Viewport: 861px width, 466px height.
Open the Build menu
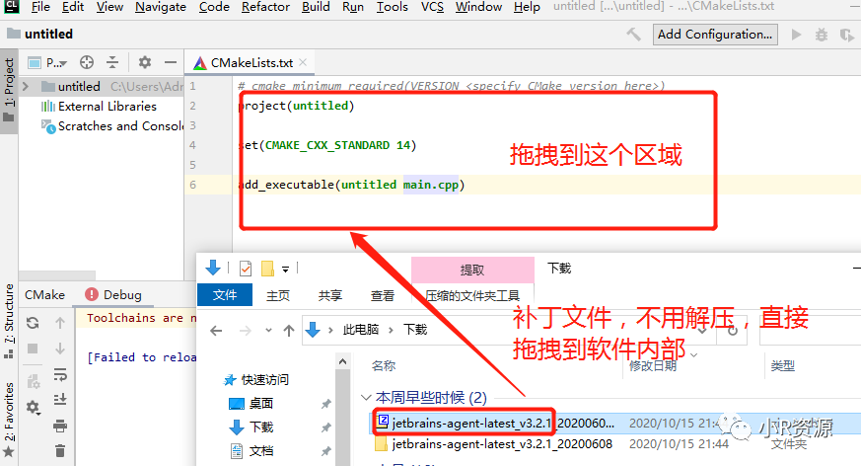316,7
